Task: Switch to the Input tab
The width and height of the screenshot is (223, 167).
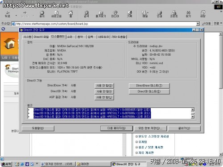Action: 91,37
